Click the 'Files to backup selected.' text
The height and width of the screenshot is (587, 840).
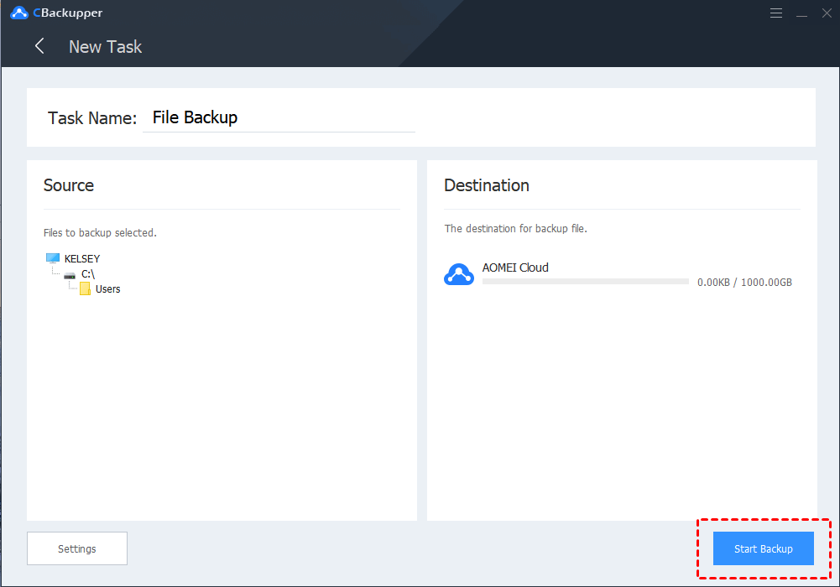tap(100, 233)
